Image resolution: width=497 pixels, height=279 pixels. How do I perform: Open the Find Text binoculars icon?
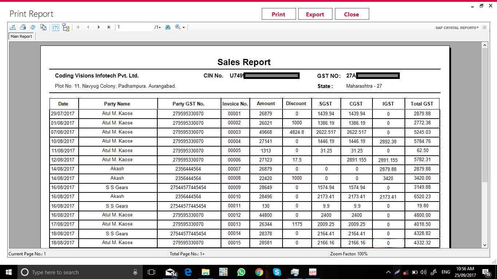point(167,27)
